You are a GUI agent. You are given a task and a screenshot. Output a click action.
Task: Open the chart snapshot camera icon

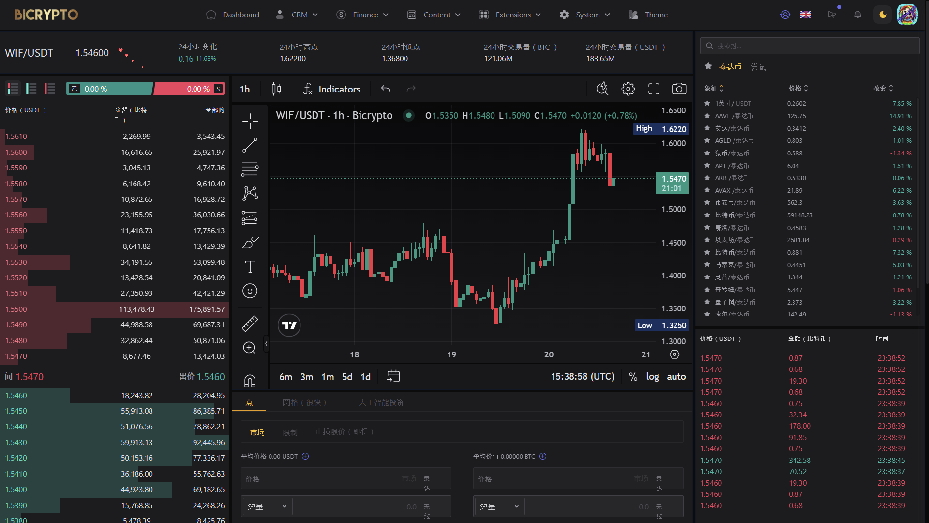point(679,89)
